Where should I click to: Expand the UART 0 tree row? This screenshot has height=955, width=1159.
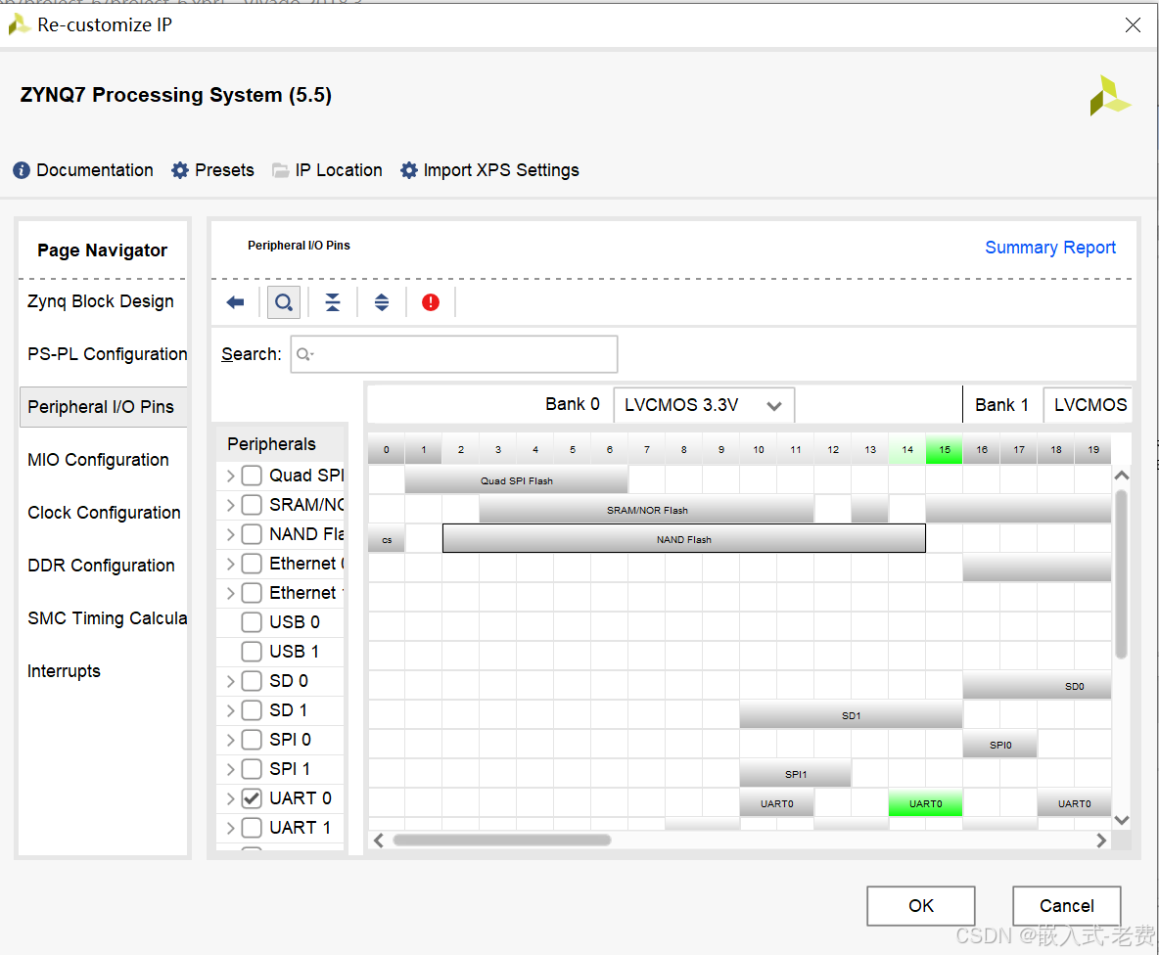coord(230,798)
